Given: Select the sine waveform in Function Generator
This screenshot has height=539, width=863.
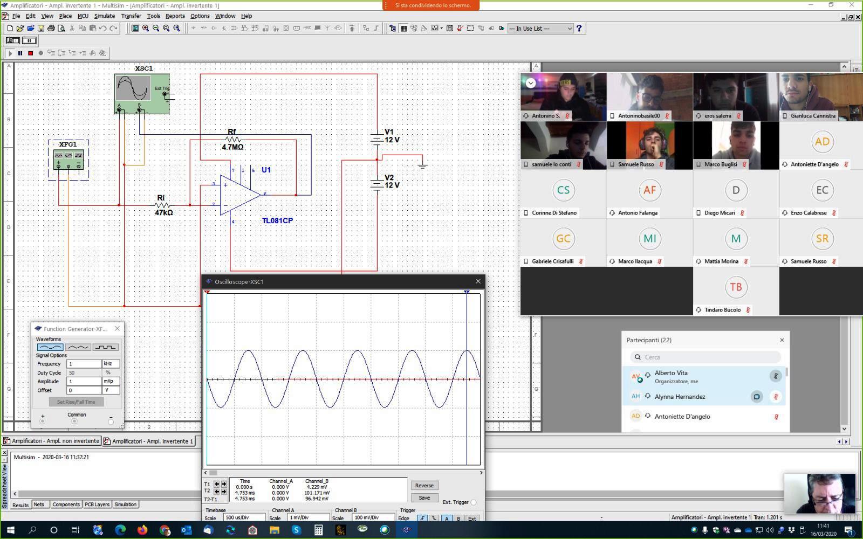Looking at the screenshot, I should click(50, 347).
